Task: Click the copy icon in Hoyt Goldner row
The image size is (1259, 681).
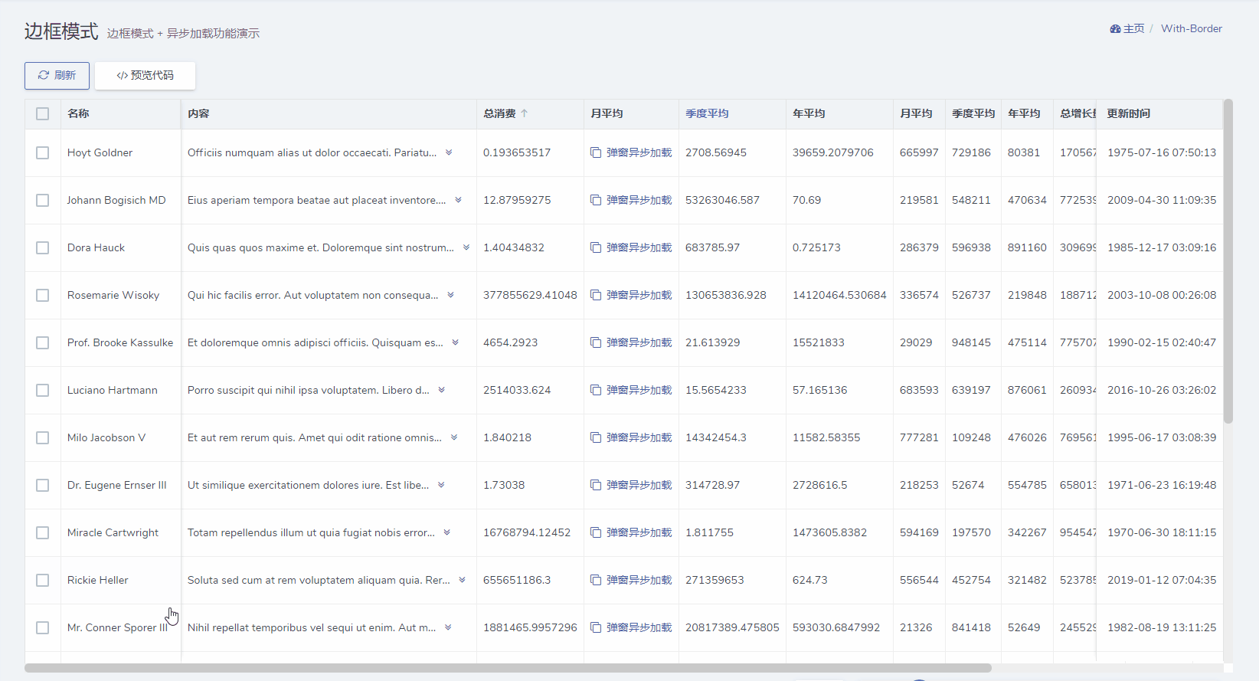Action: (x=596, y=152)
